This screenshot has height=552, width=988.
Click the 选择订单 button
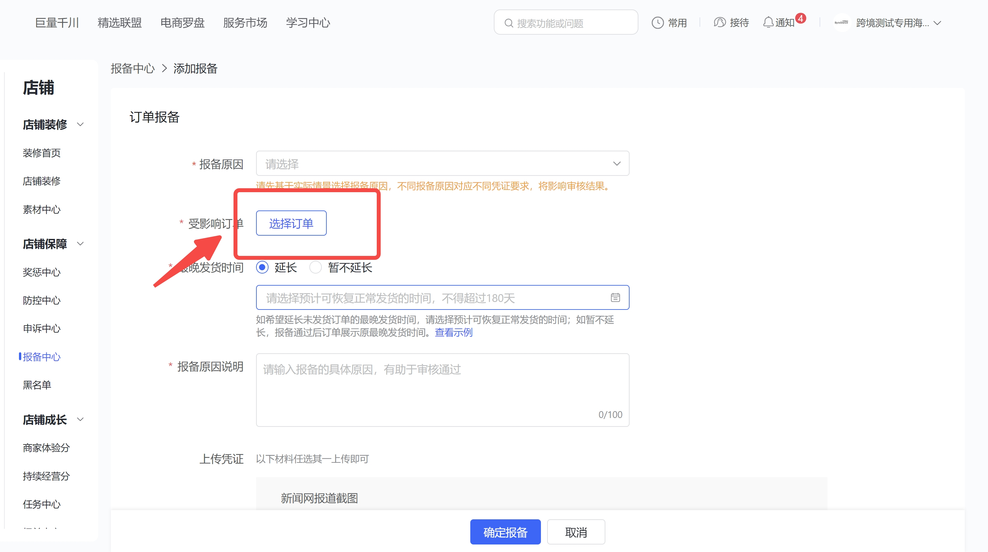coord(291,223)
